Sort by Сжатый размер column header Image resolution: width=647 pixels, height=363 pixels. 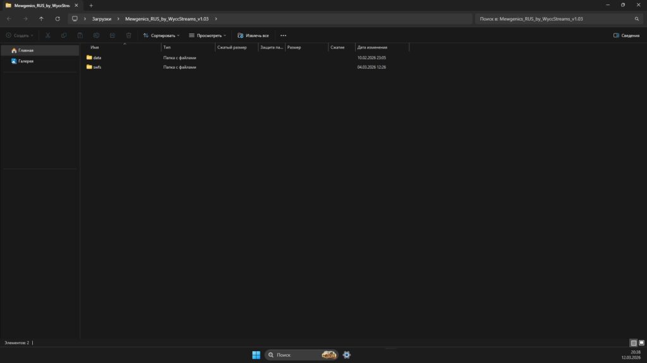click(x=232, y=47)
